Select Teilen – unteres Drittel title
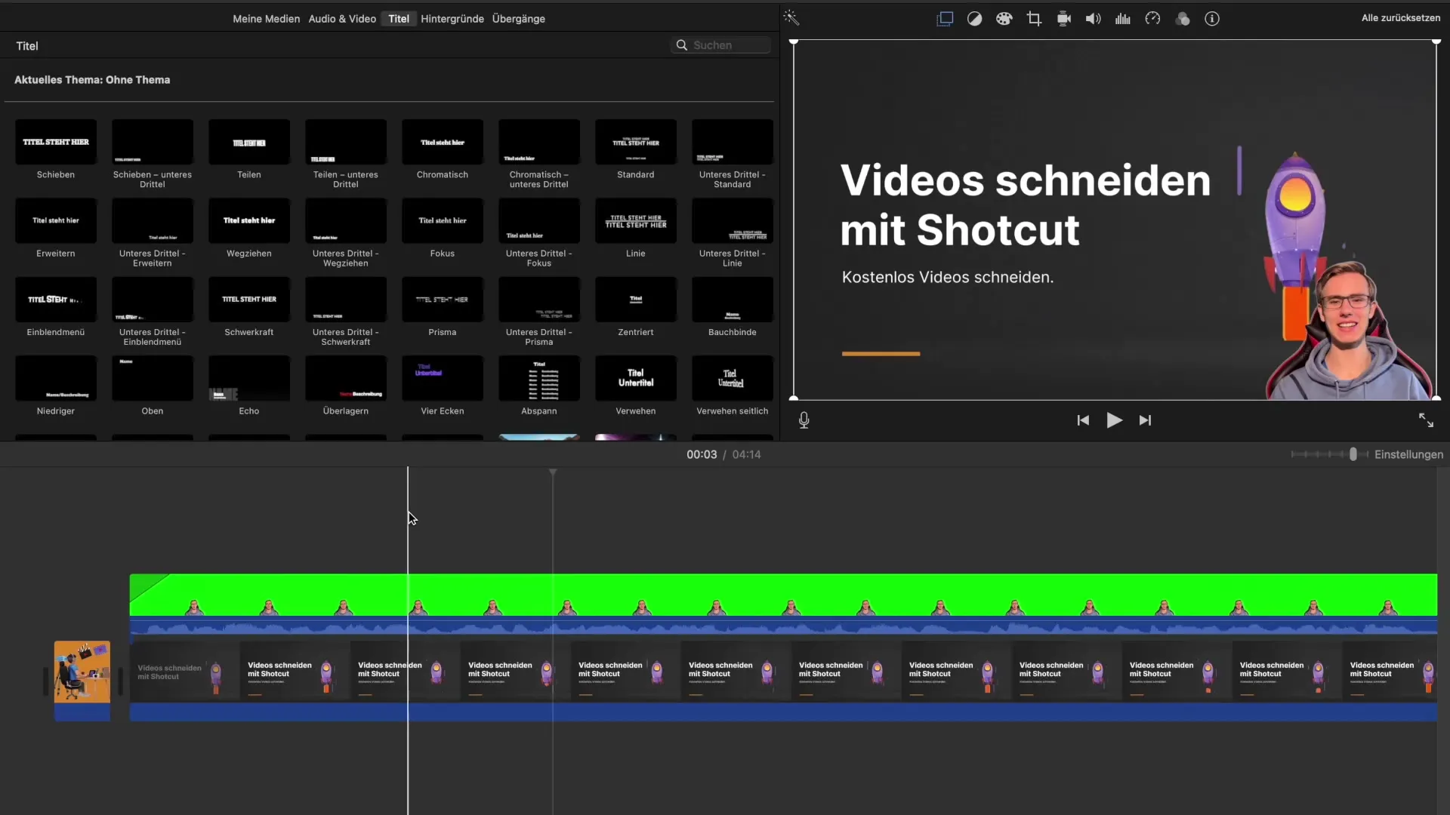 point(346,142)
